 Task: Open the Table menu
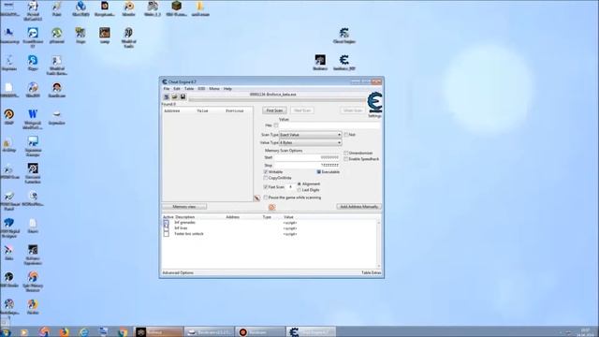(x=189, y=89)
